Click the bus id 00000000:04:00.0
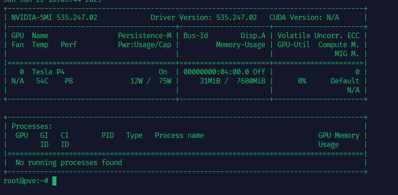398x195 pixels. pyautogui.click(x=216, y=72)
